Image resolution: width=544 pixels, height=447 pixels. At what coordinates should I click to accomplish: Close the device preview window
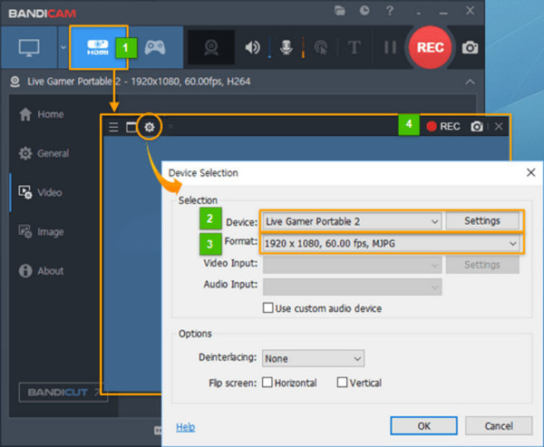(x=499, y=126)
